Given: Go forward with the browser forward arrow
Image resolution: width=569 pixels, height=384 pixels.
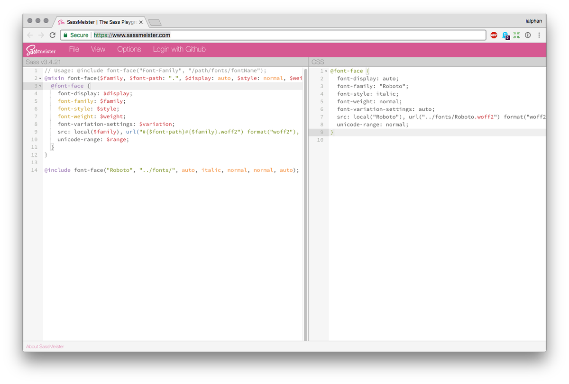Looking at the screenshot, I should click(41, 35).
